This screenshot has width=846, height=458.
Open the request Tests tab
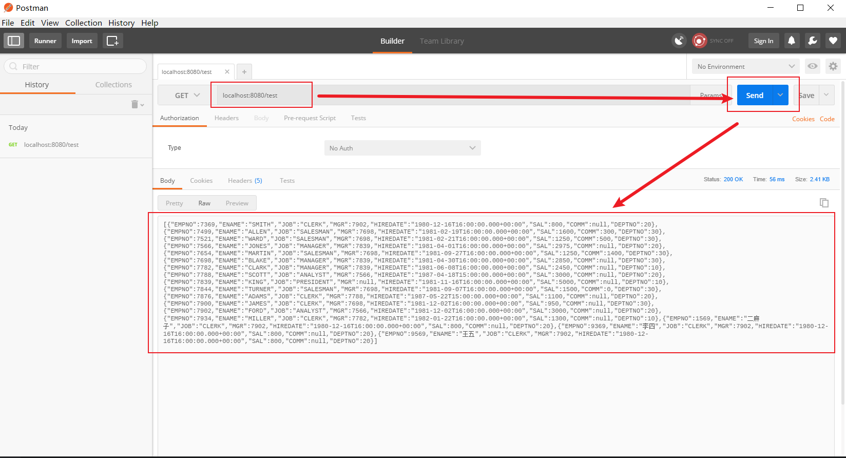click(358, 118)
